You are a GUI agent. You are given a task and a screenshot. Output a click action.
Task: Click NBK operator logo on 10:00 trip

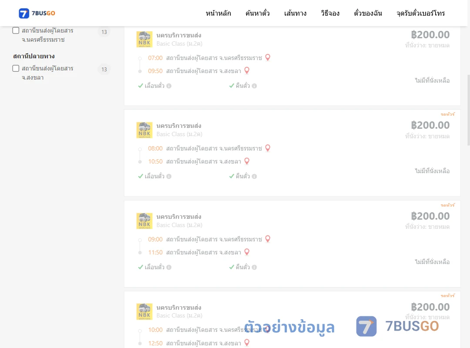tap(144, 311)
